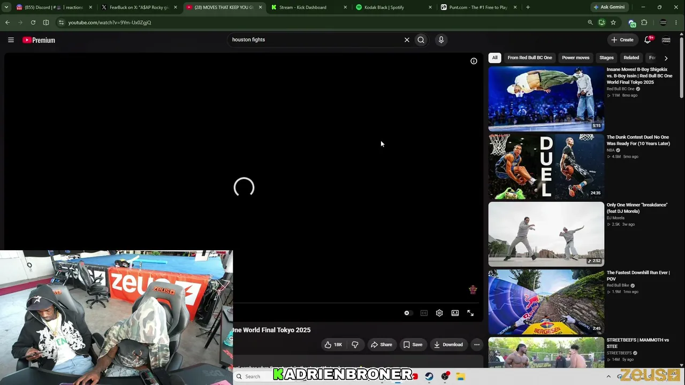This screenshot has height=385, width=685.
Task: Save video to a playlist
Action: click(413, 344)
